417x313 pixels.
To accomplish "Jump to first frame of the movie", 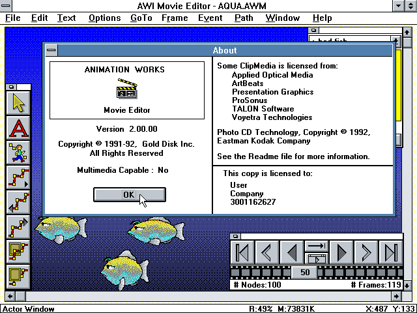I will click(242, 252).
